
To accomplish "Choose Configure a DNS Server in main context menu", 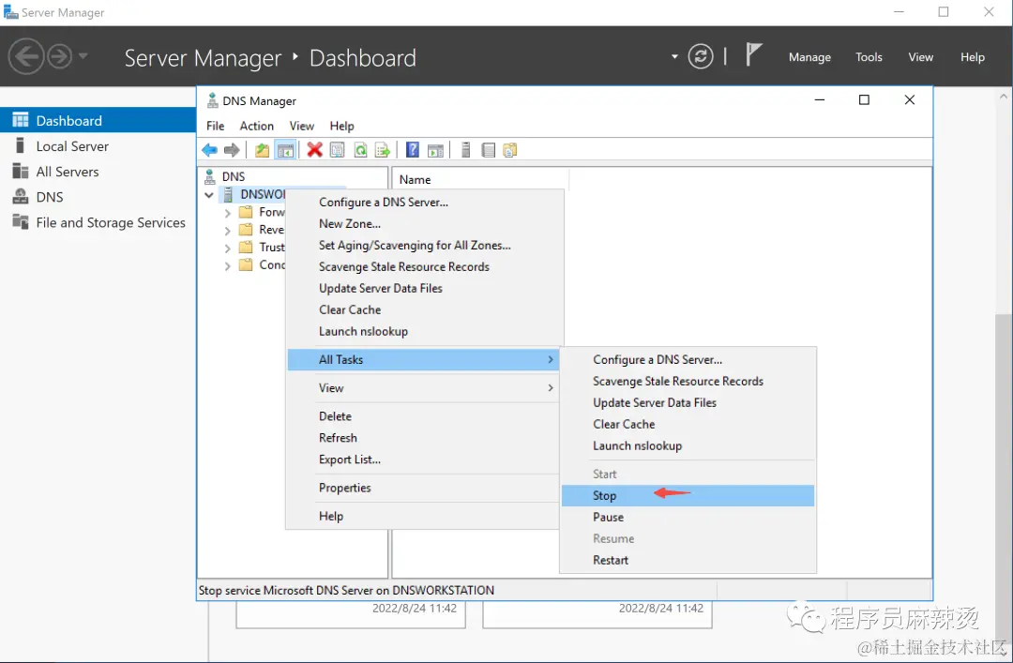I will [x=425, y=203].
